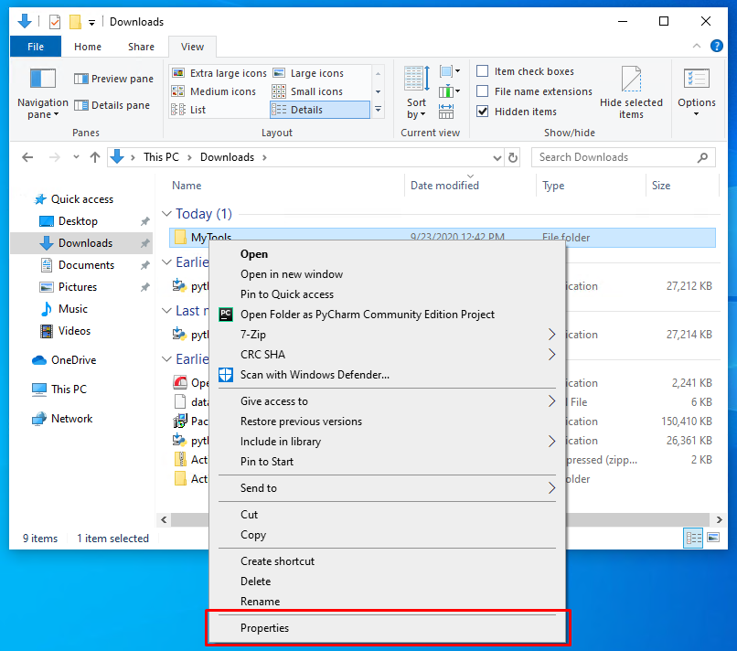Screen dimensions: 737x651
Task: Click horizontal scrollbar right arrow
Action: pyautogui.click(x=719, y=519)
